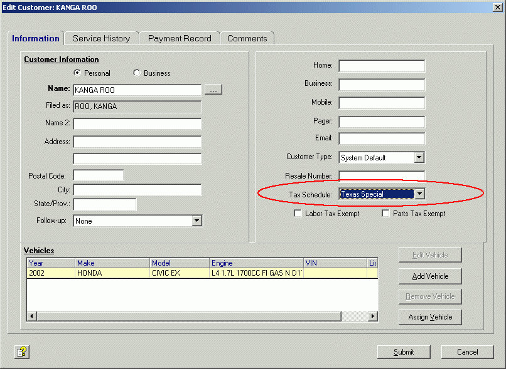Cancel editing the customer
The image size is (506, 369).
pyautogui.click(x=467, y=352)
